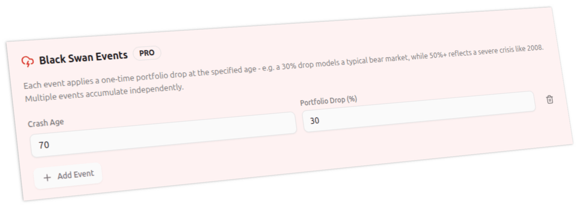Click the PRO label next to Black Swan Events
This screenshot has height=207, width=578.
[x=147, y=53]
